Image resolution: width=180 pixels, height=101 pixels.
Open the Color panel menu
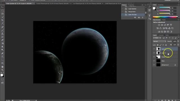[178, 5]
